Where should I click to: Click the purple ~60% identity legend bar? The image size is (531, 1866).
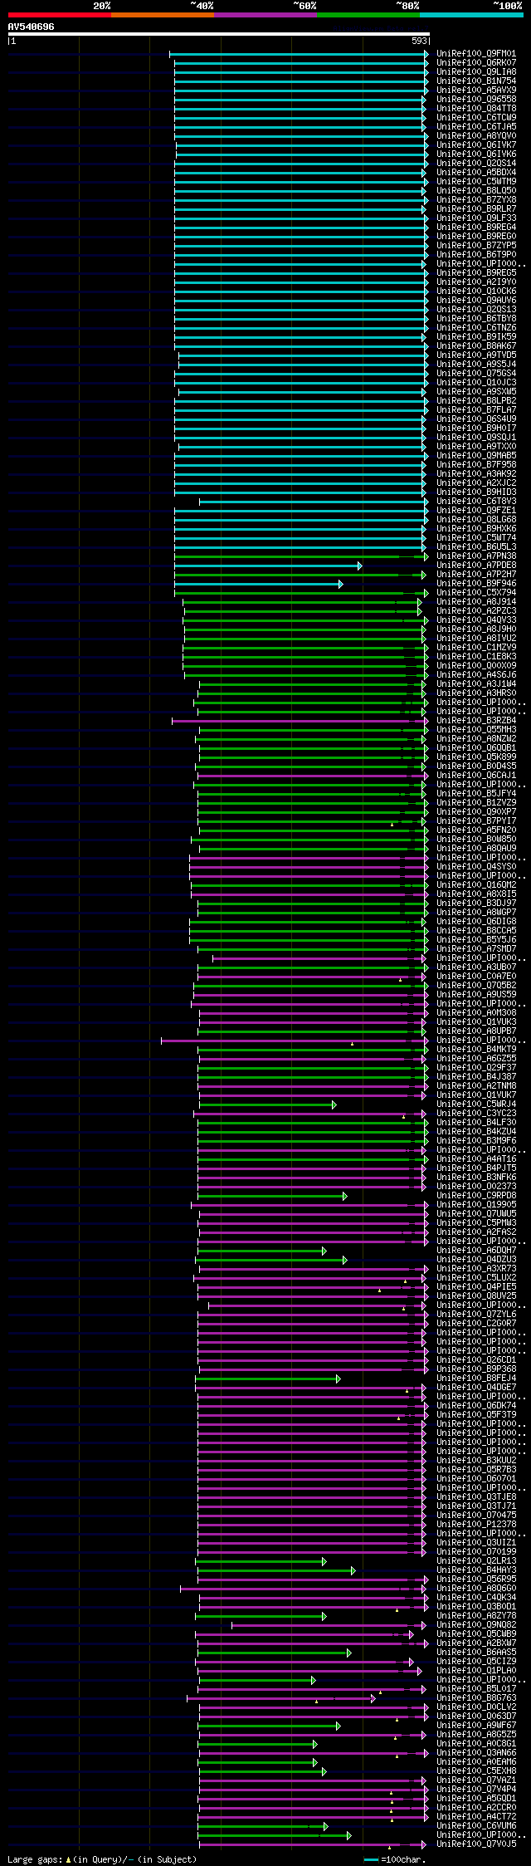click(x=265, y=15)
